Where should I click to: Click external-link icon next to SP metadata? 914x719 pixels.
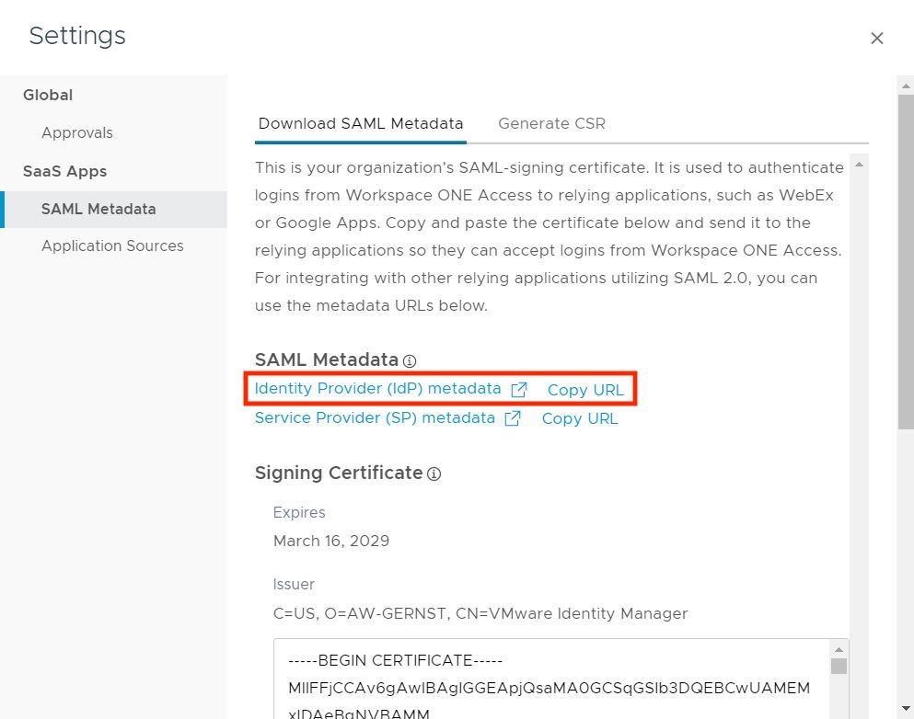pyautogui.click(x=513, y=418)
